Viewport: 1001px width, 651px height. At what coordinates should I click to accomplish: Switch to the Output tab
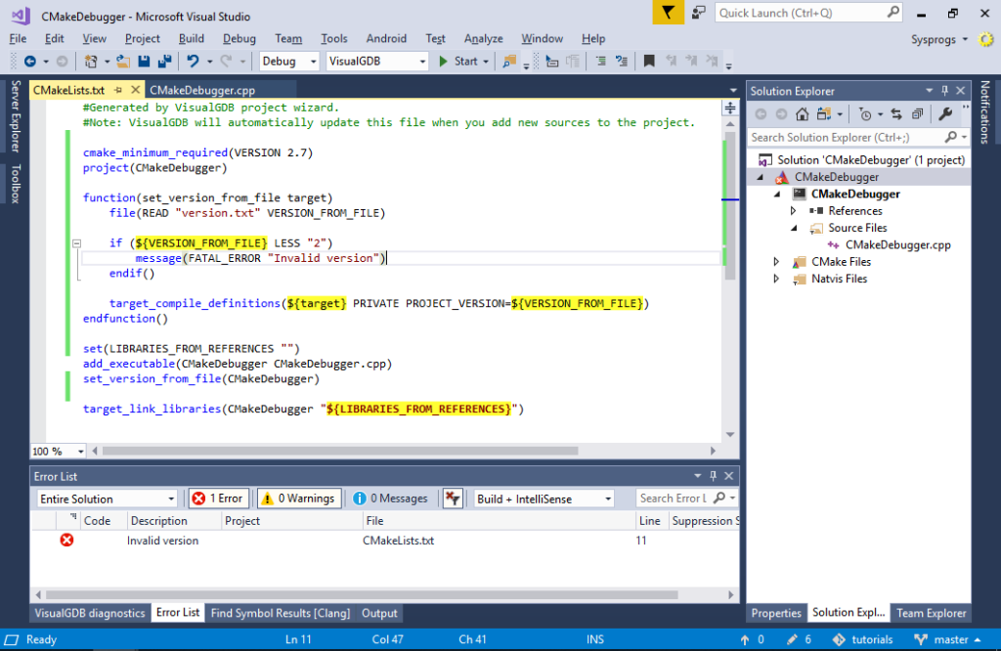[x=379, y=613]
